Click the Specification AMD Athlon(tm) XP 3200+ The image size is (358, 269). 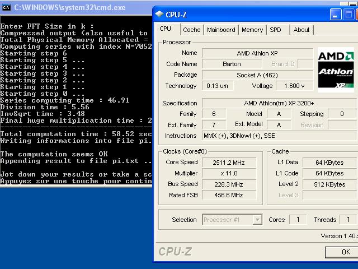279,103
